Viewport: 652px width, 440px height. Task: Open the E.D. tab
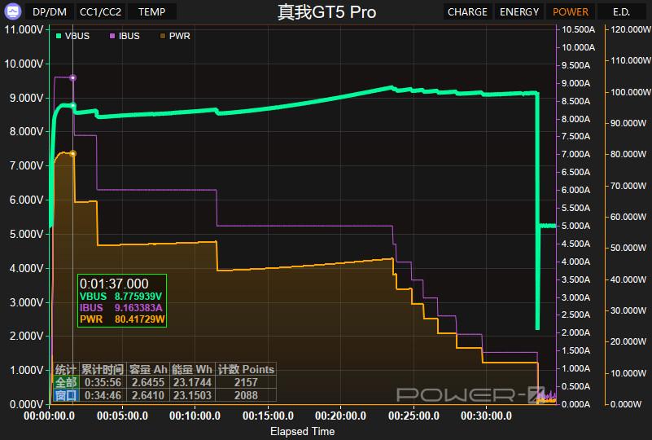click(x=621, y=11)
